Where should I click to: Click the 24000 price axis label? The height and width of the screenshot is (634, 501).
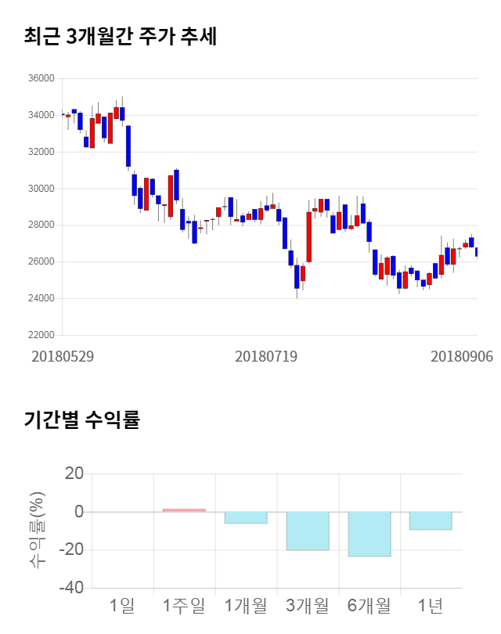pyautogui.click(x=40, y=298)
